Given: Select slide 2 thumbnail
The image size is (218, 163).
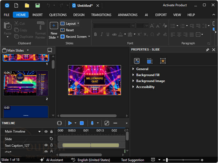Looking at the screenshot, I should pos(26,83).
